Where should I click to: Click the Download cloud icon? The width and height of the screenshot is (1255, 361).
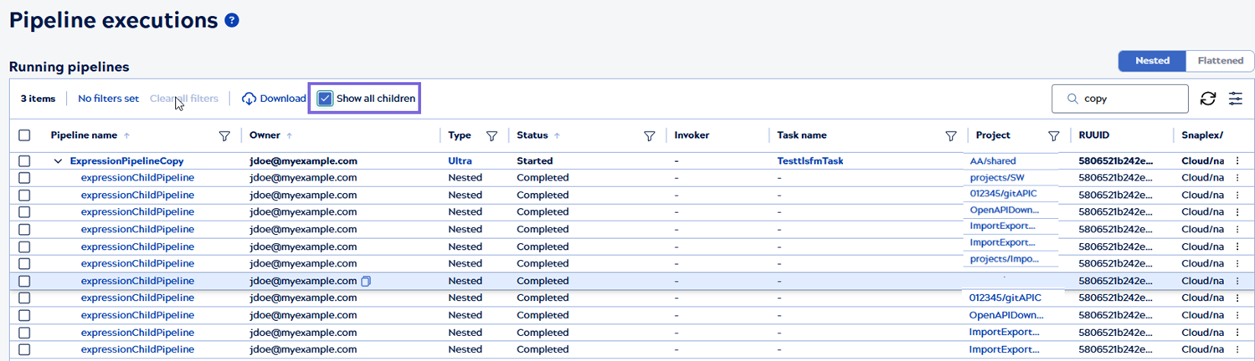pos(249,99)
